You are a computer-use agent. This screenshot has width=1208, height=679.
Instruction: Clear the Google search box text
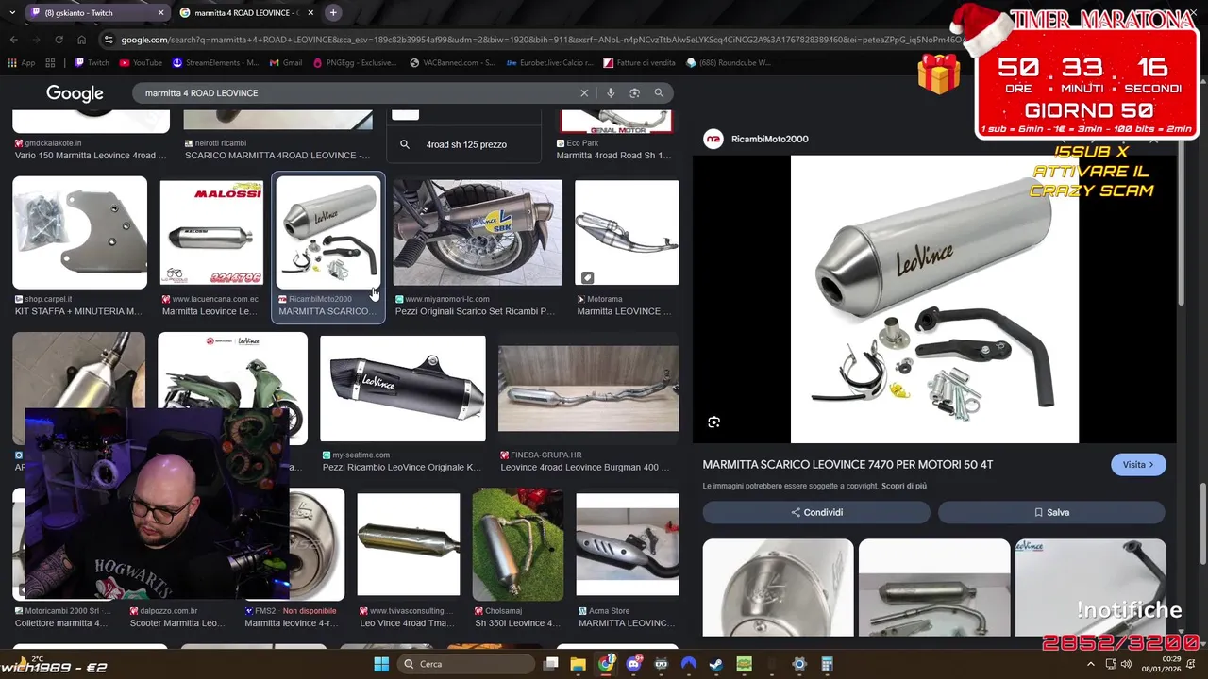pyautogui.click(x=584, y=93)
